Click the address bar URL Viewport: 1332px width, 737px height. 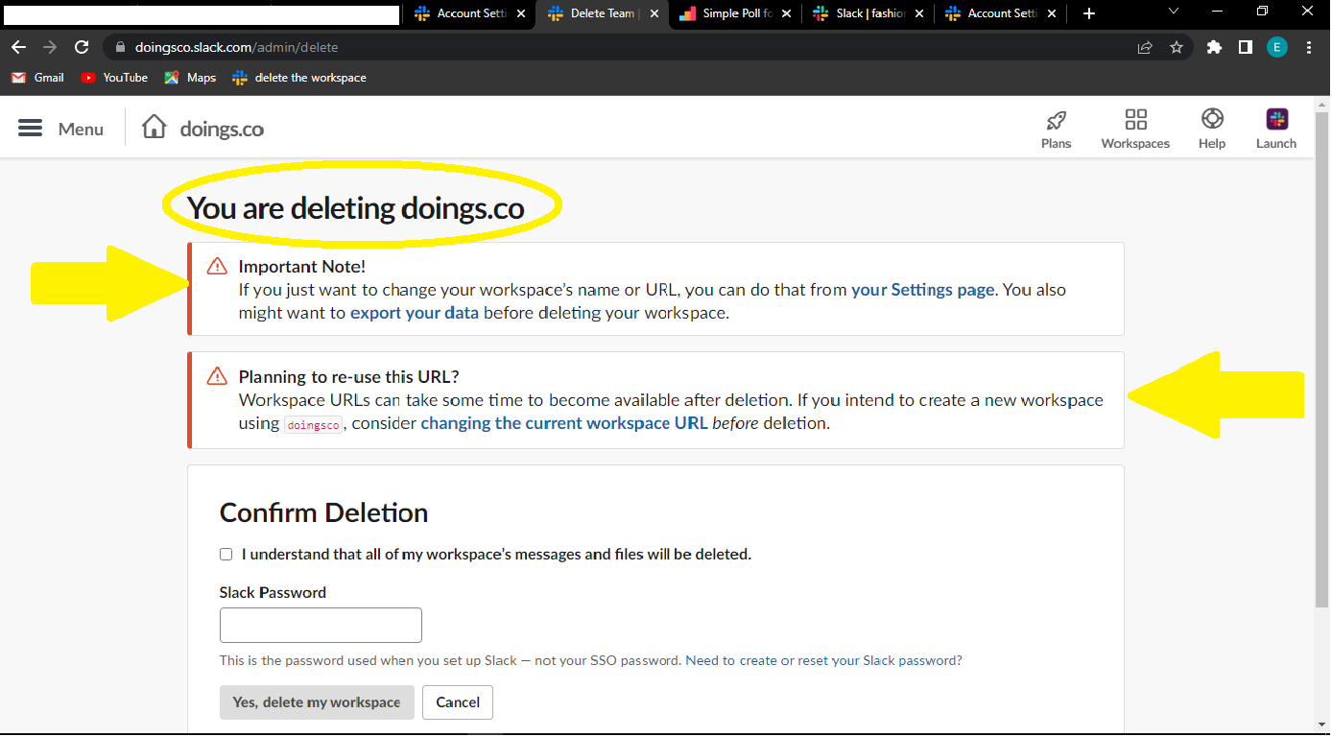[x=235, y=47]
